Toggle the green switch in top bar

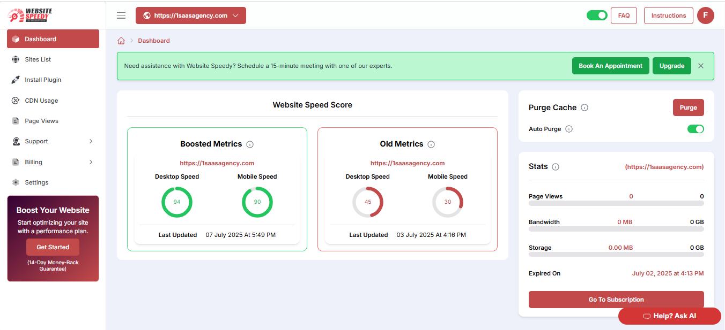(x=597, y=16)
